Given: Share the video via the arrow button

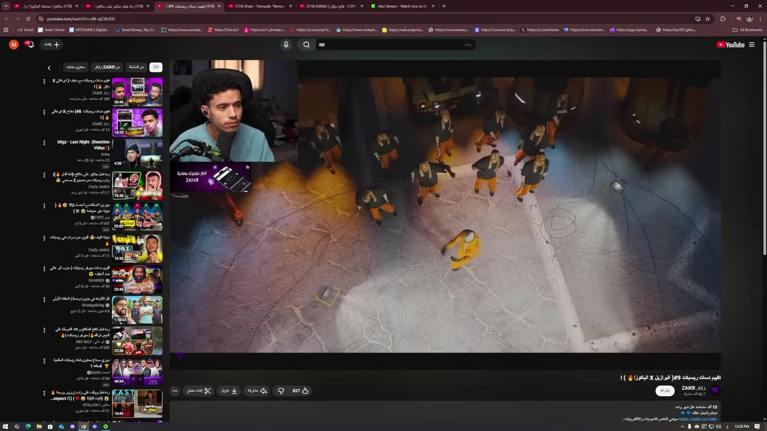Looking at the screenshot, I should (x=257, y=391).
